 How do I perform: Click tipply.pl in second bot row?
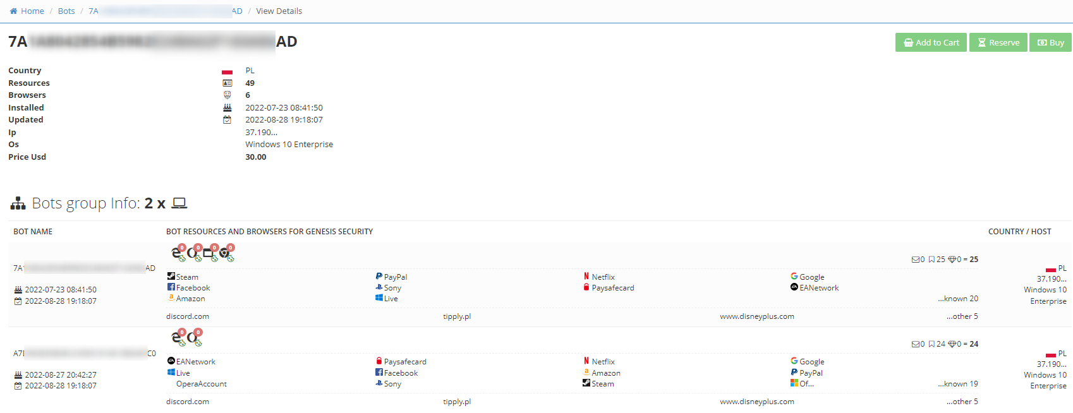[x=457, y=402]
